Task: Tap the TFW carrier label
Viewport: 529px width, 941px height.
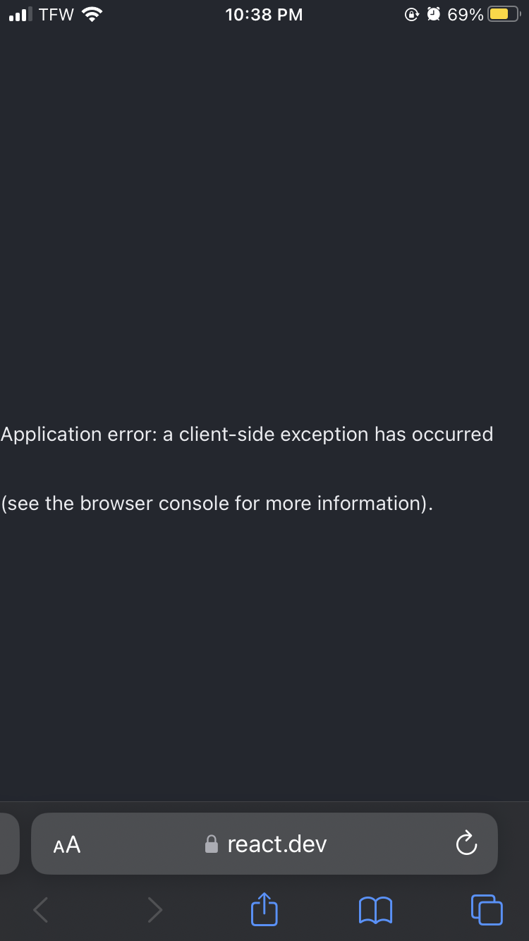Action: 56,15
